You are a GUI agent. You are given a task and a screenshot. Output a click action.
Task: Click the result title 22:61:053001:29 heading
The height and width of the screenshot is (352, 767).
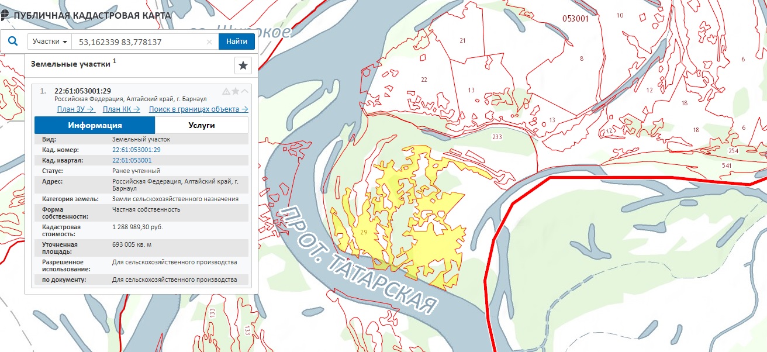pyautogui.click(x=82, y=91)
